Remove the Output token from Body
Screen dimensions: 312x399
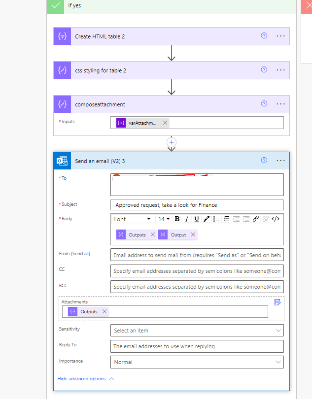(193, 234)
